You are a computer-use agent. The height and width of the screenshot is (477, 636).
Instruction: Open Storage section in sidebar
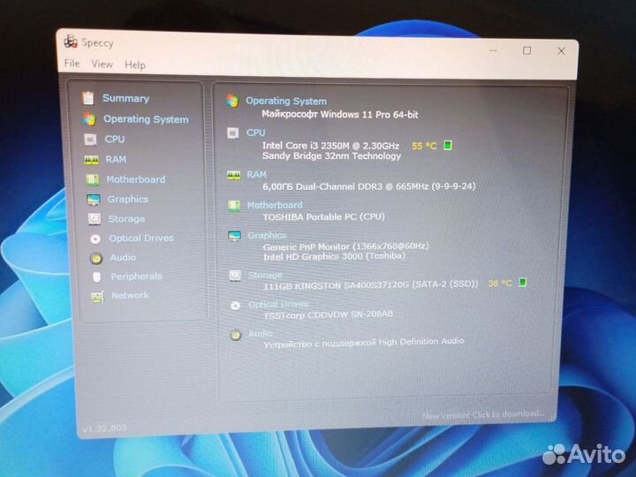tap(126, 219)
